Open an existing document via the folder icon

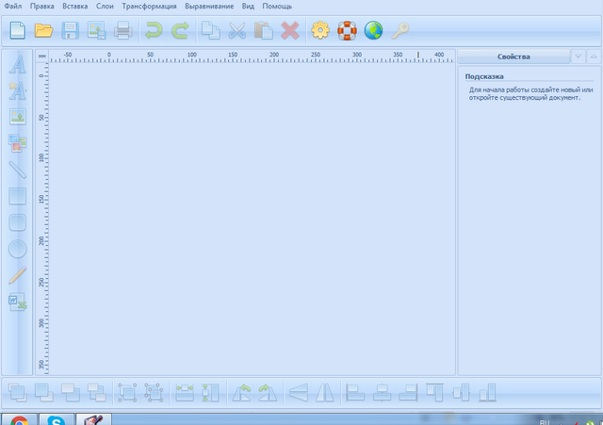(43, 31)
